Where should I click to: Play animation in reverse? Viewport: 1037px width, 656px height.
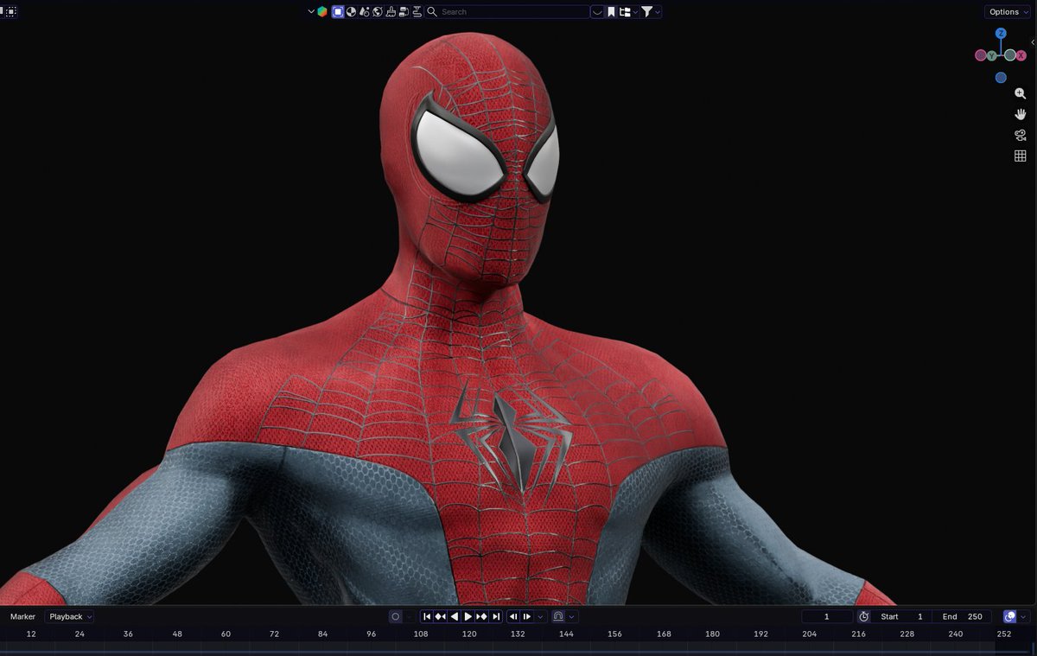tap(455, 616)
